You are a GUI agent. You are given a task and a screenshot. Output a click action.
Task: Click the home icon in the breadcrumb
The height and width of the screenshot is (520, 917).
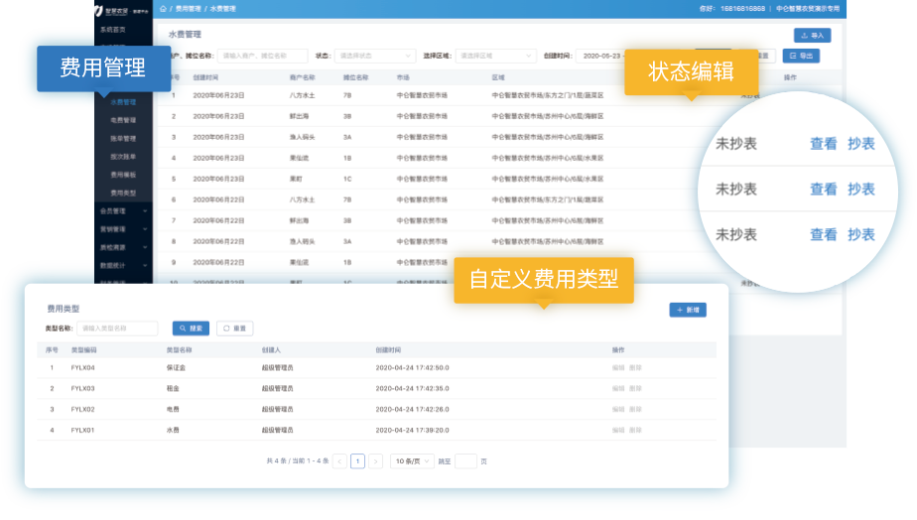coord(163,8)
